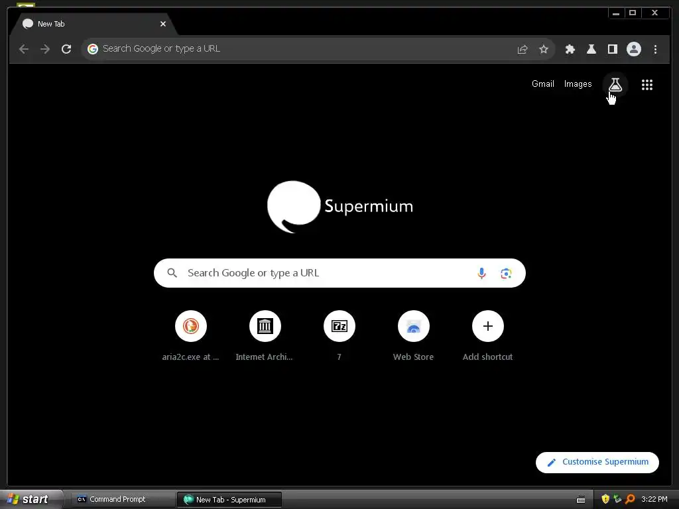Start voice search with the microphone
Viewport: 679px width, 509px height.
pos(481,273)
